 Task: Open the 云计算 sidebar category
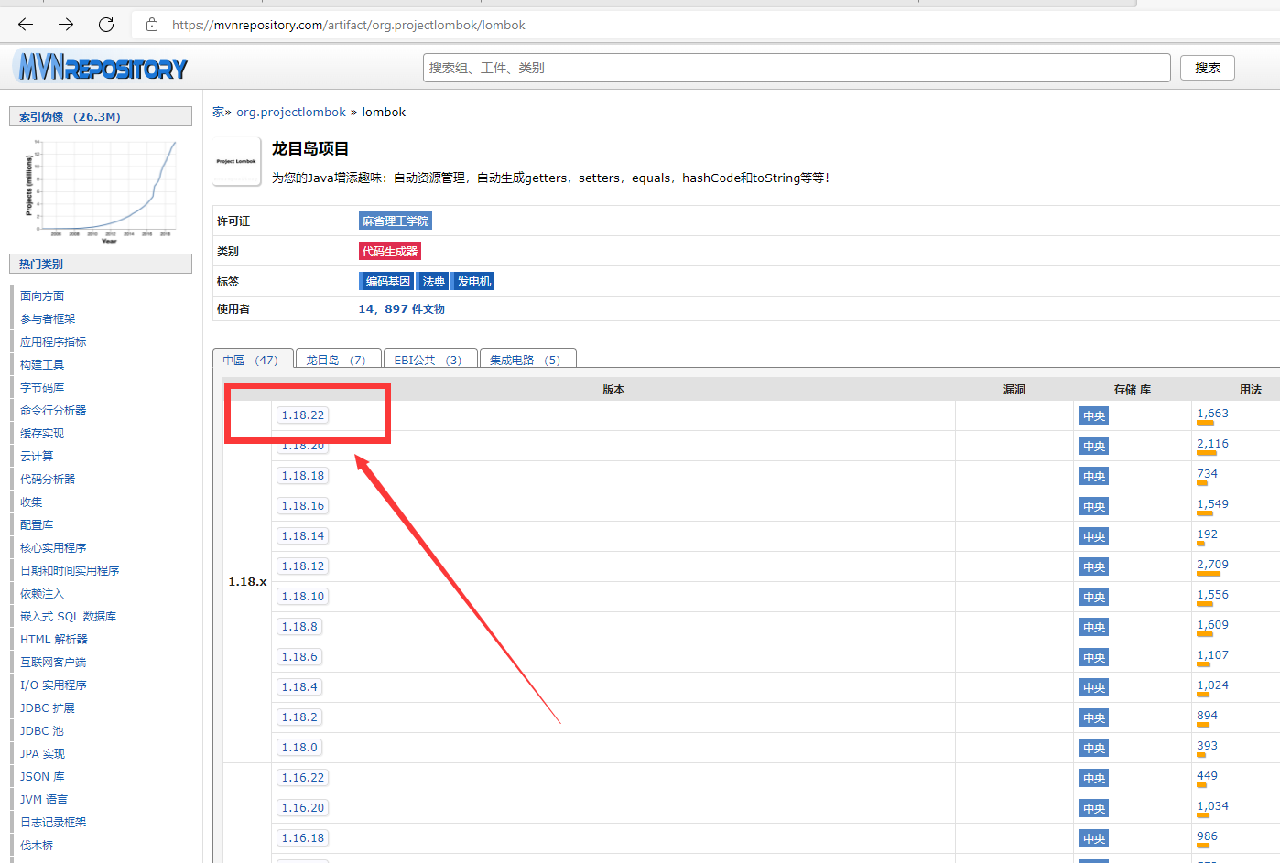[37, 456]
